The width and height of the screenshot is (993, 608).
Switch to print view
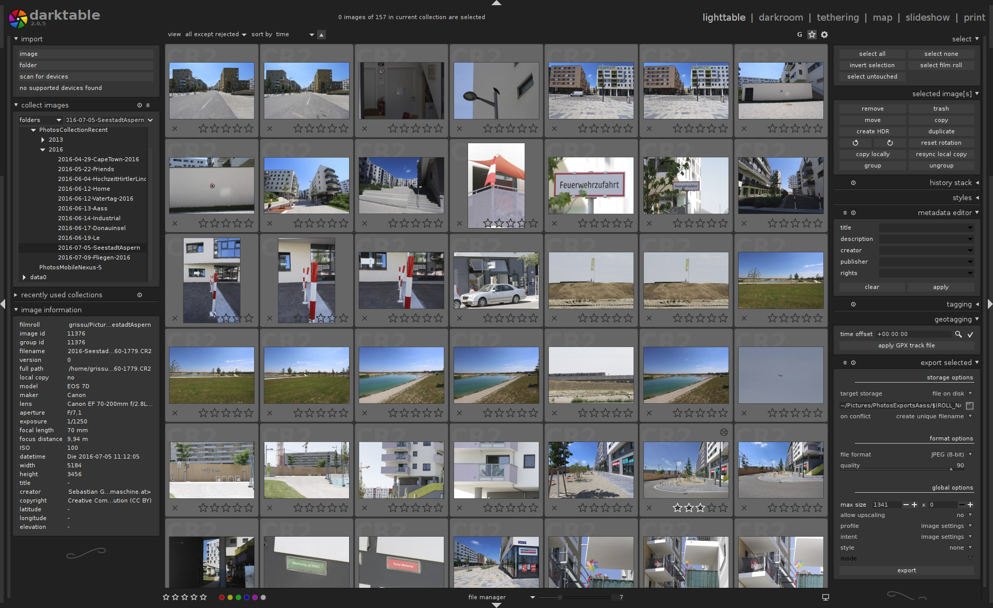pyautogui.click(x=974, y=18)
